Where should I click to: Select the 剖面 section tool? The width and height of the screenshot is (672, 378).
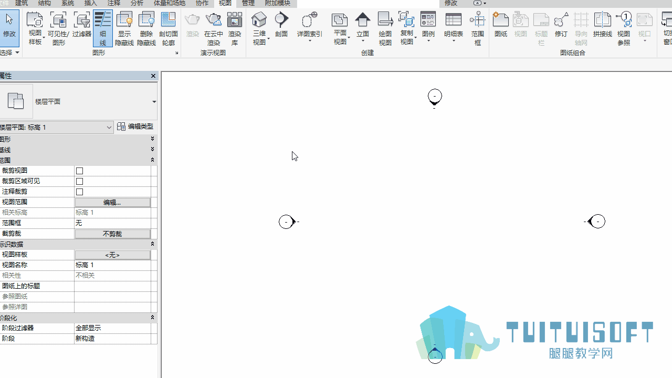pos(281,25)
